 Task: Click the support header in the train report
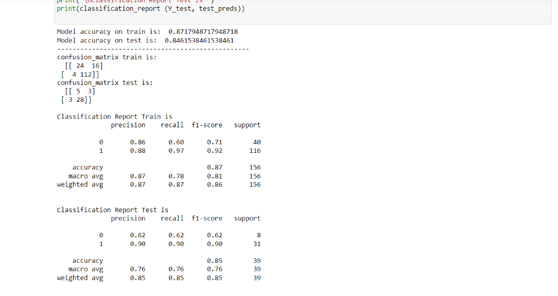247,125
